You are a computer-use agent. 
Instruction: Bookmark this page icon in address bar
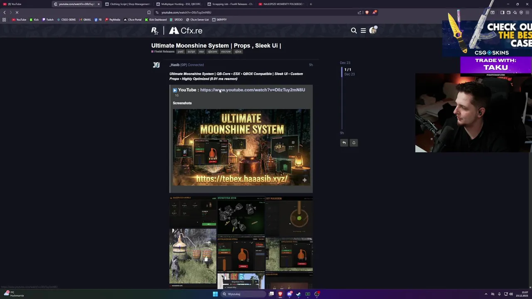[x=149, y=12]
